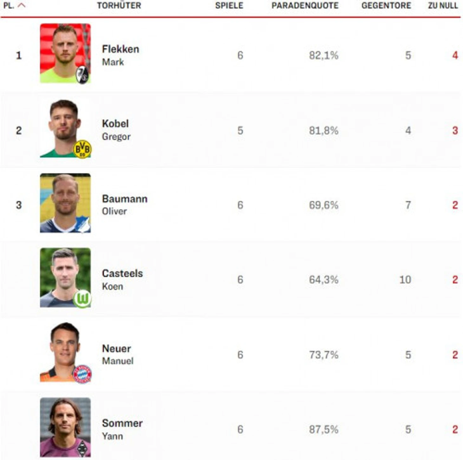
Task: Sort by the SPIELE column header
Action: coord(229,5)
